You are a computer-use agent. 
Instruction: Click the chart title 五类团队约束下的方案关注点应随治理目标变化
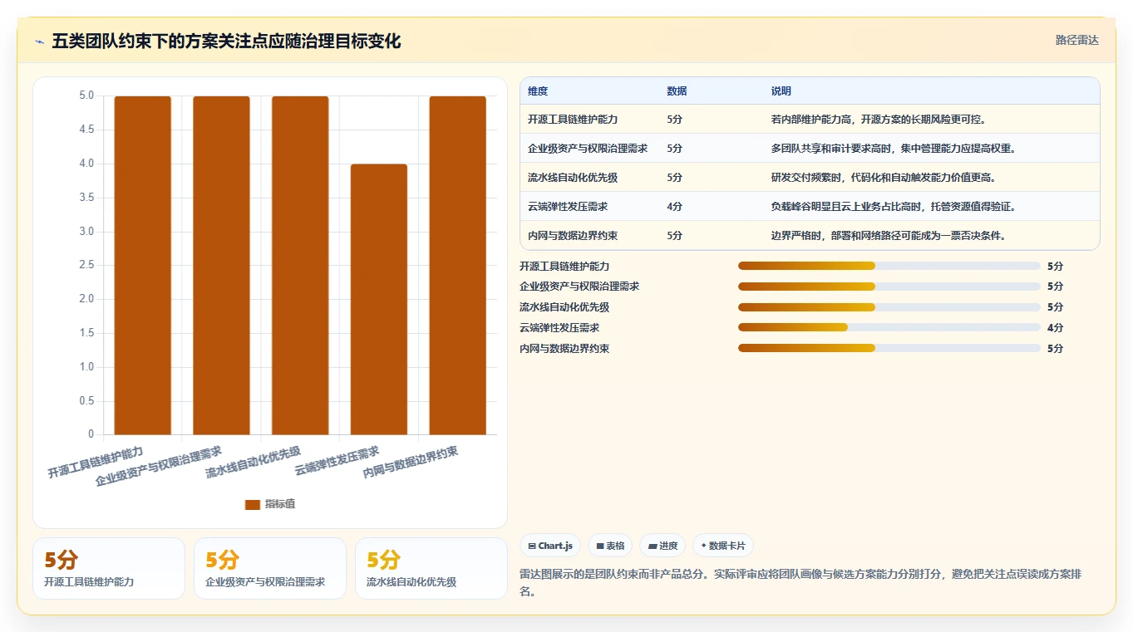pyautogui.click(x=226, y=42)
